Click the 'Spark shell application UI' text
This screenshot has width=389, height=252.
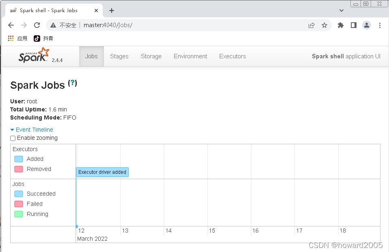(x=346, y=56)
